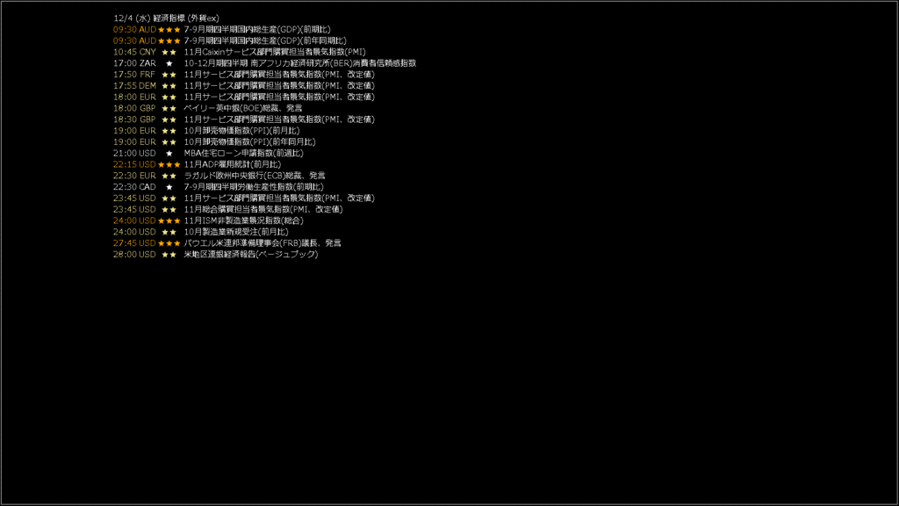Click the single star on 22:30 CAD row
The width and height of the screenshot is (899, 506).
coord(169,187)
